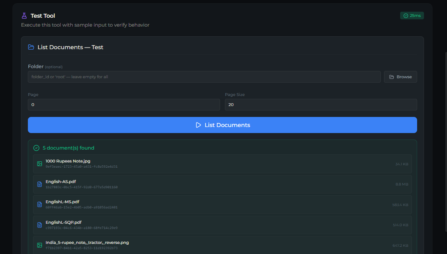Screen dimensions: 447x254
Task: Focus the Folder input field
Action: (204, 77)
